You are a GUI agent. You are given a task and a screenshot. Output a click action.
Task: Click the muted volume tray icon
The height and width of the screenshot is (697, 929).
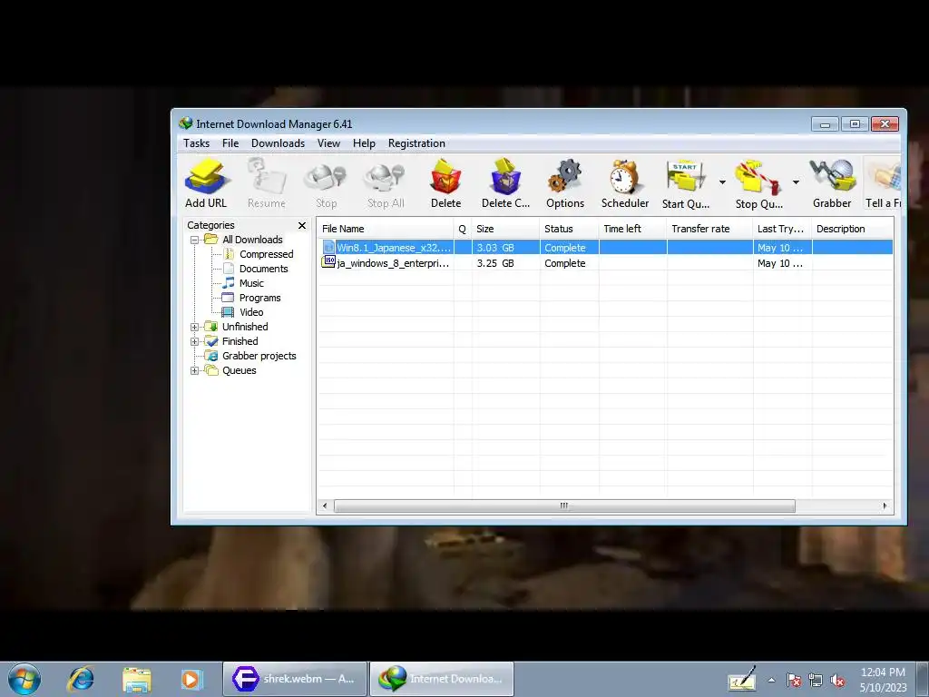837,681
